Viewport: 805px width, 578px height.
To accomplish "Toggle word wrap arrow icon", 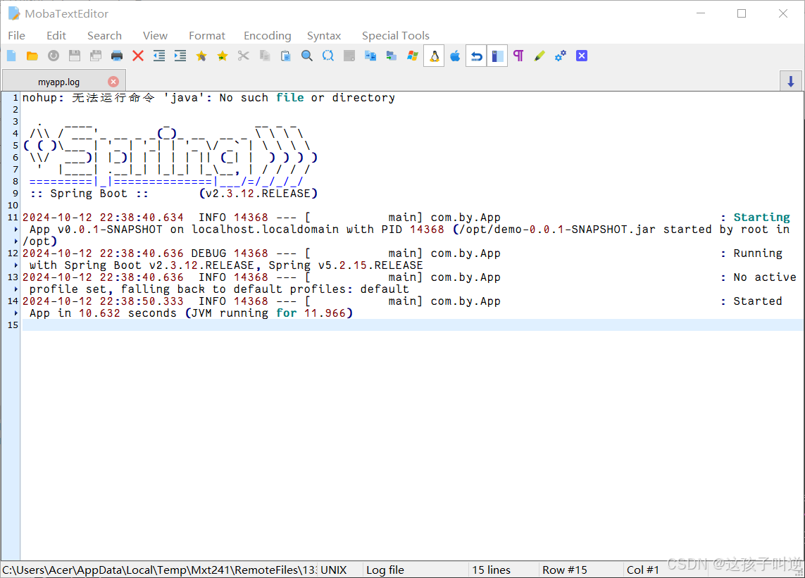I will (476, 56).
